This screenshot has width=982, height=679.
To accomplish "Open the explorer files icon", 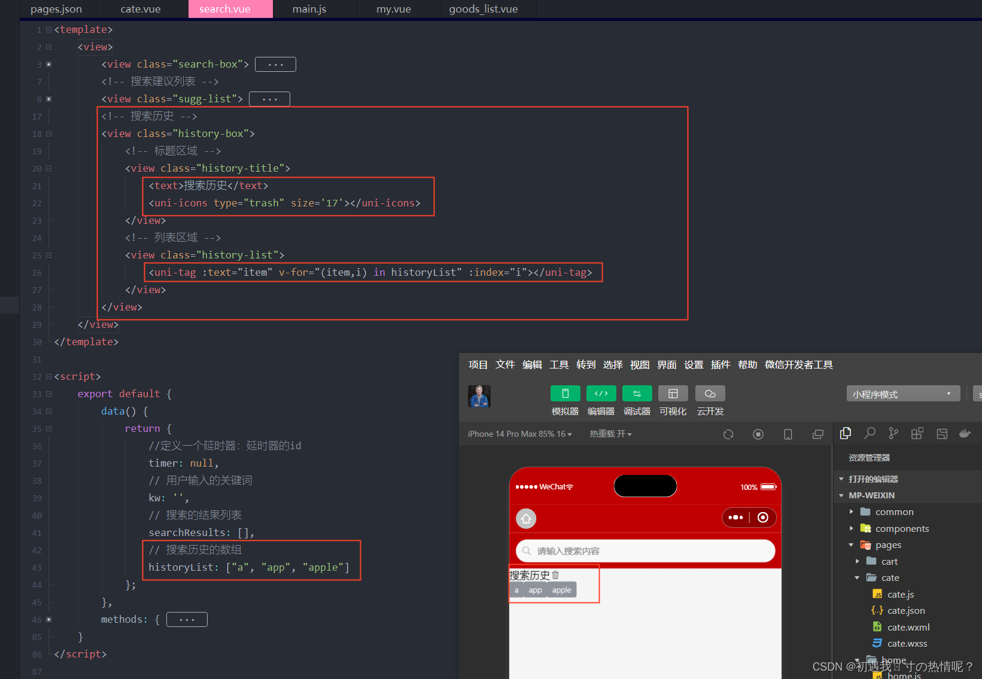I will click(x=846, y=433).
